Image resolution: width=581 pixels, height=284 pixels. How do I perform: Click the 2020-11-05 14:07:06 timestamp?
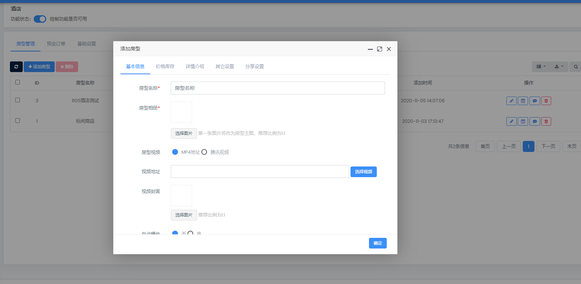coord(423,101)
